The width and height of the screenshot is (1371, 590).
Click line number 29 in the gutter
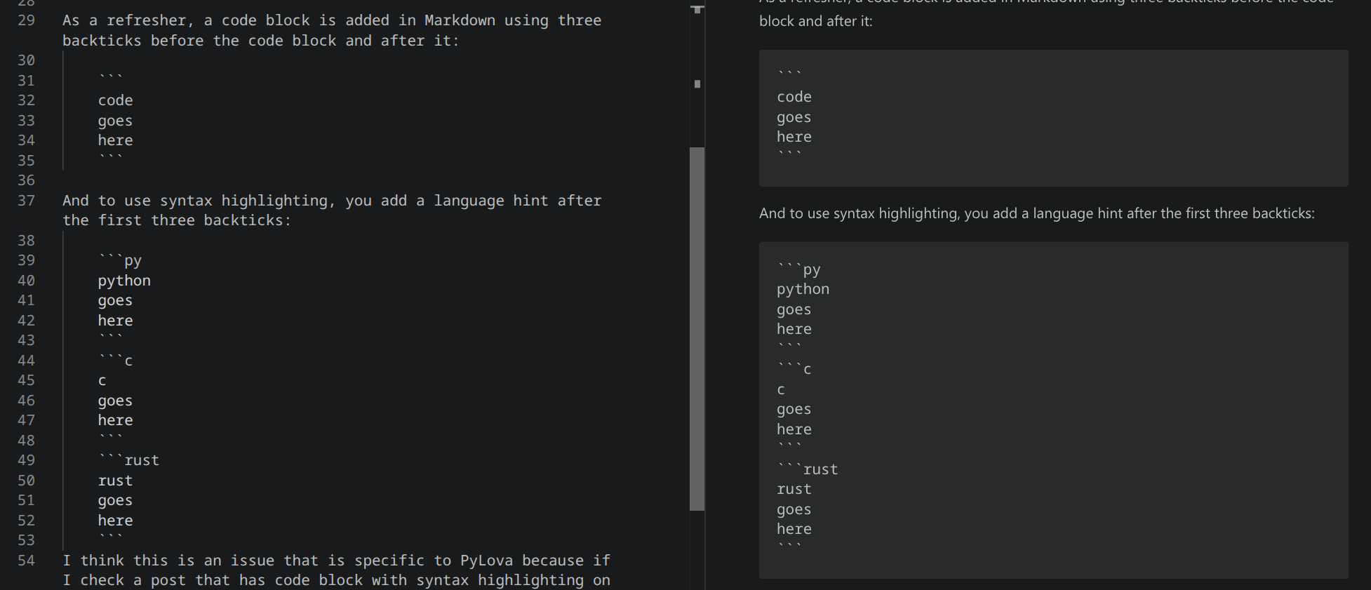point(26,20)
